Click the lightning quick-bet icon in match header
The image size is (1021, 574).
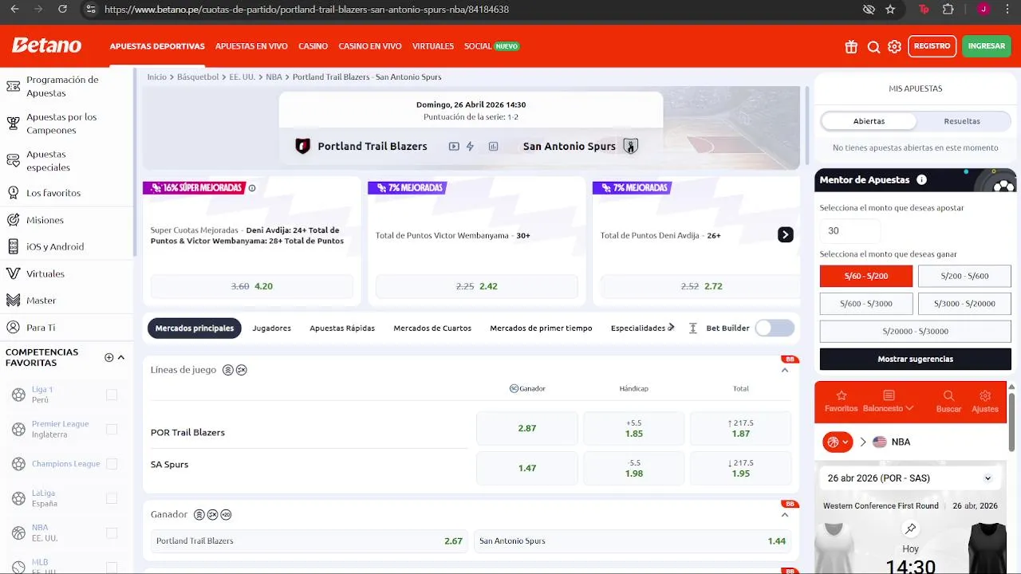click(470, 146)
